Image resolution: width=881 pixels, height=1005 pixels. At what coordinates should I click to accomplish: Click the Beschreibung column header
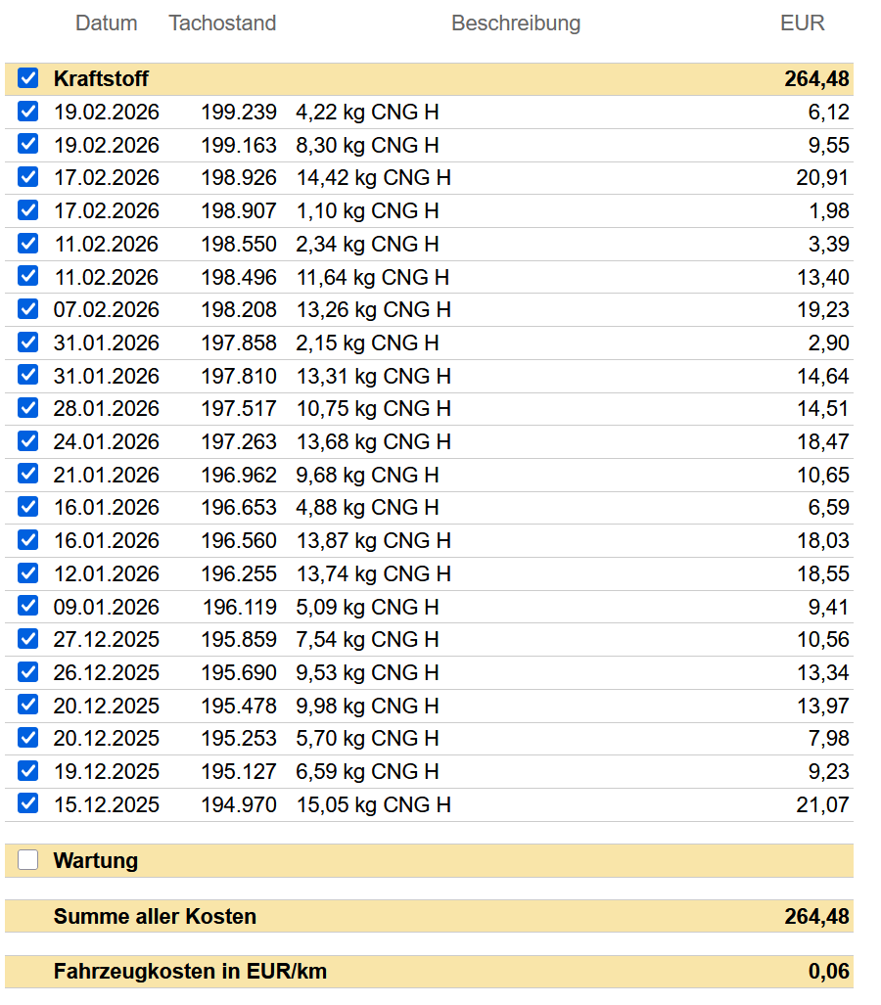click(x=516, y=23)
